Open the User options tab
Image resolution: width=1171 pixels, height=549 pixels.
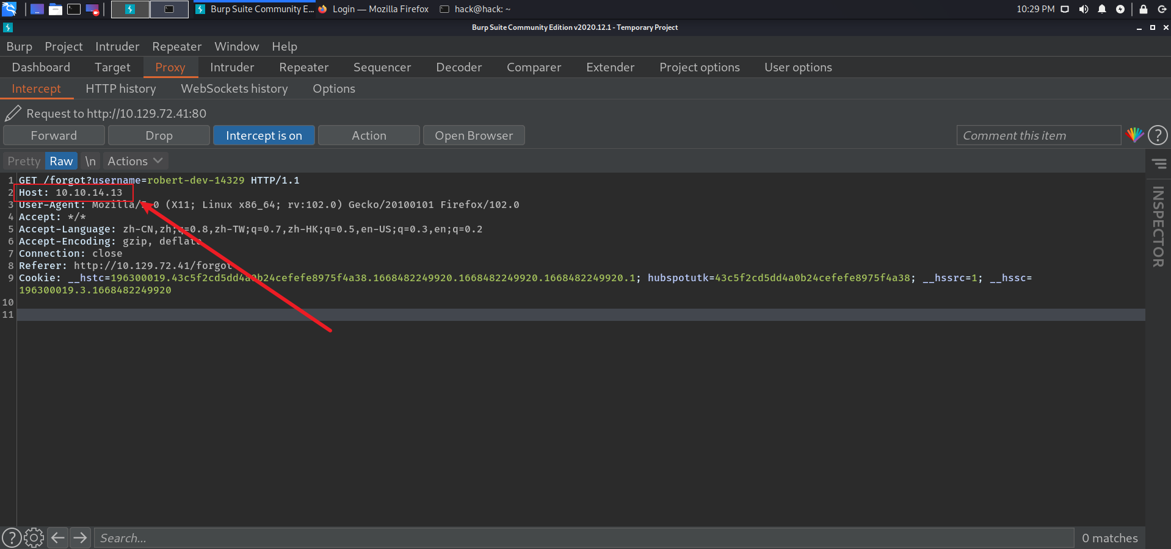pos(799,67)
